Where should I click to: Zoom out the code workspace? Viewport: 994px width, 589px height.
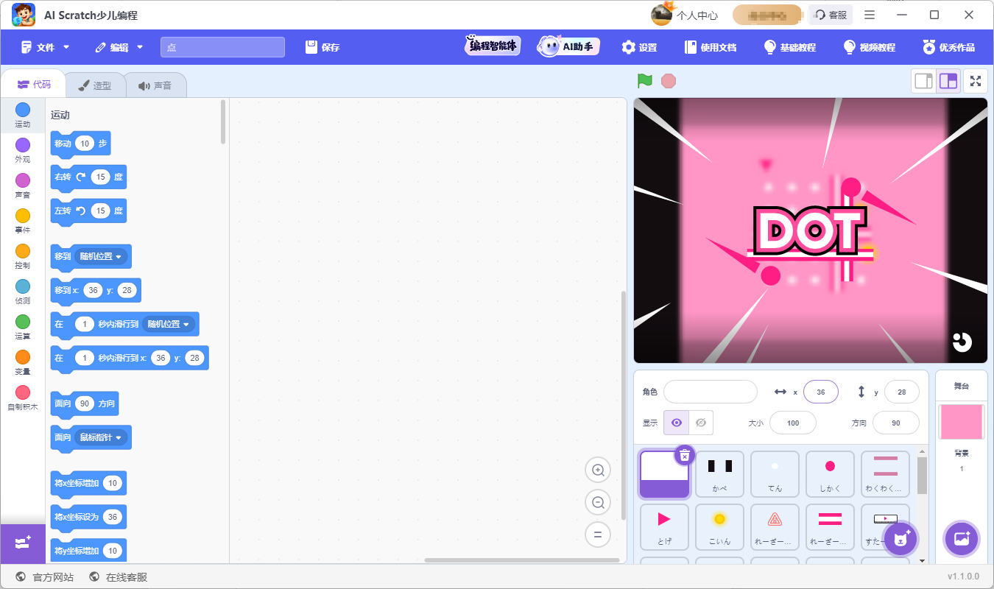[x=598, y=503]
